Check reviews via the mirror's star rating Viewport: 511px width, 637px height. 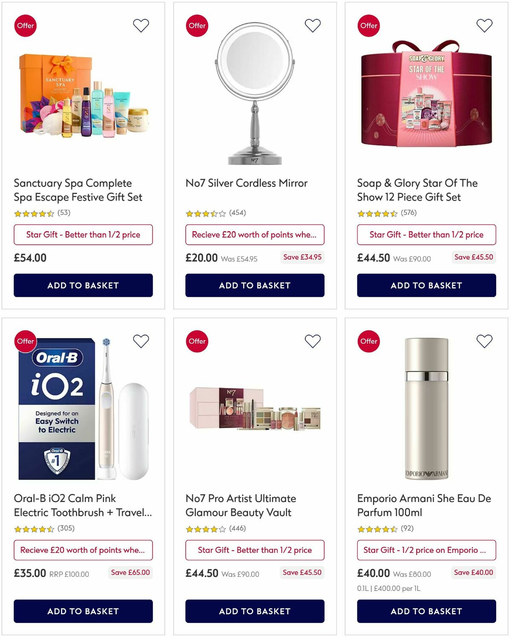(x=205, y=212)
